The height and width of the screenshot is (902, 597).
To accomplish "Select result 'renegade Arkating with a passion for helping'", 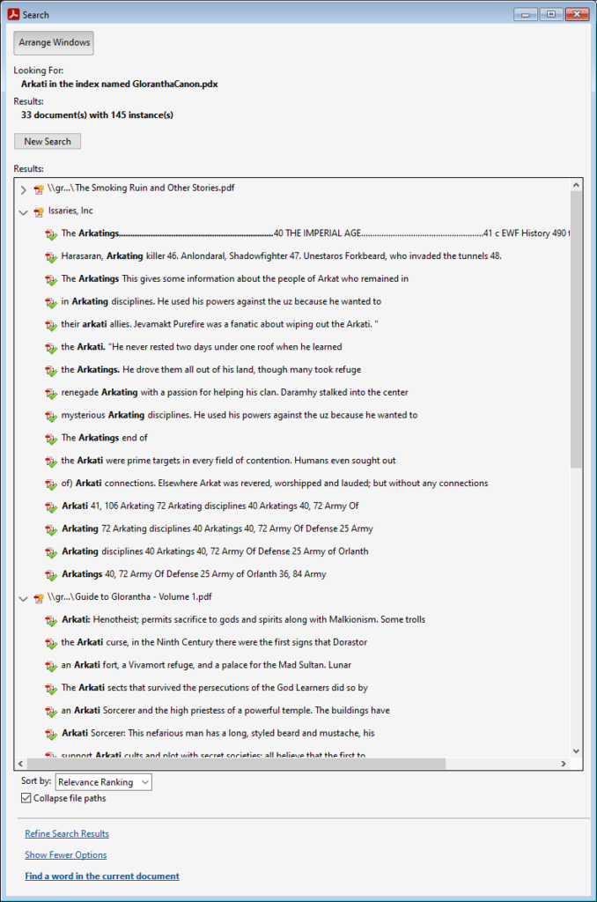I will [234, 392].
